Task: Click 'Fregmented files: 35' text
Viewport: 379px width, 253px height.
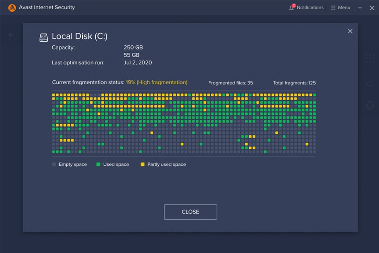Action: 230,83
